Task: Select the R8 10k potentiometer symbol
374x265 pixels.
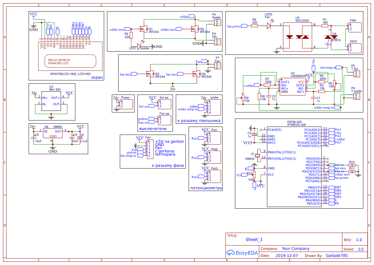Action: [x=243, y=98]
